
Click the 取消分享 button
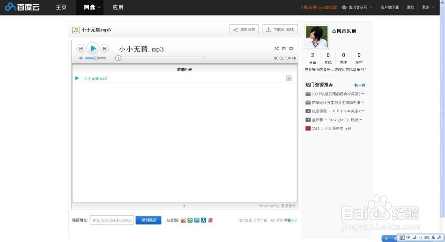(244, 29)
